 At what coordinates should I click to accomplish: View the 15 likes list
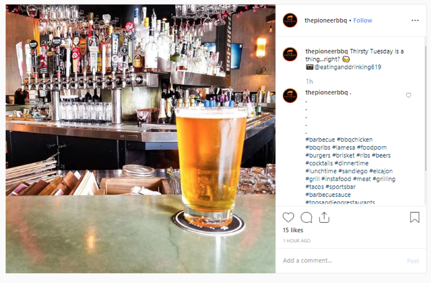point(293,230)
